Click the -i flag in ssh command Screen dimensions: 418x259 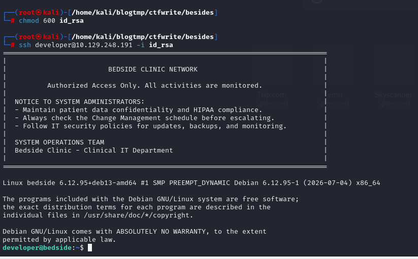click(141, 45)
